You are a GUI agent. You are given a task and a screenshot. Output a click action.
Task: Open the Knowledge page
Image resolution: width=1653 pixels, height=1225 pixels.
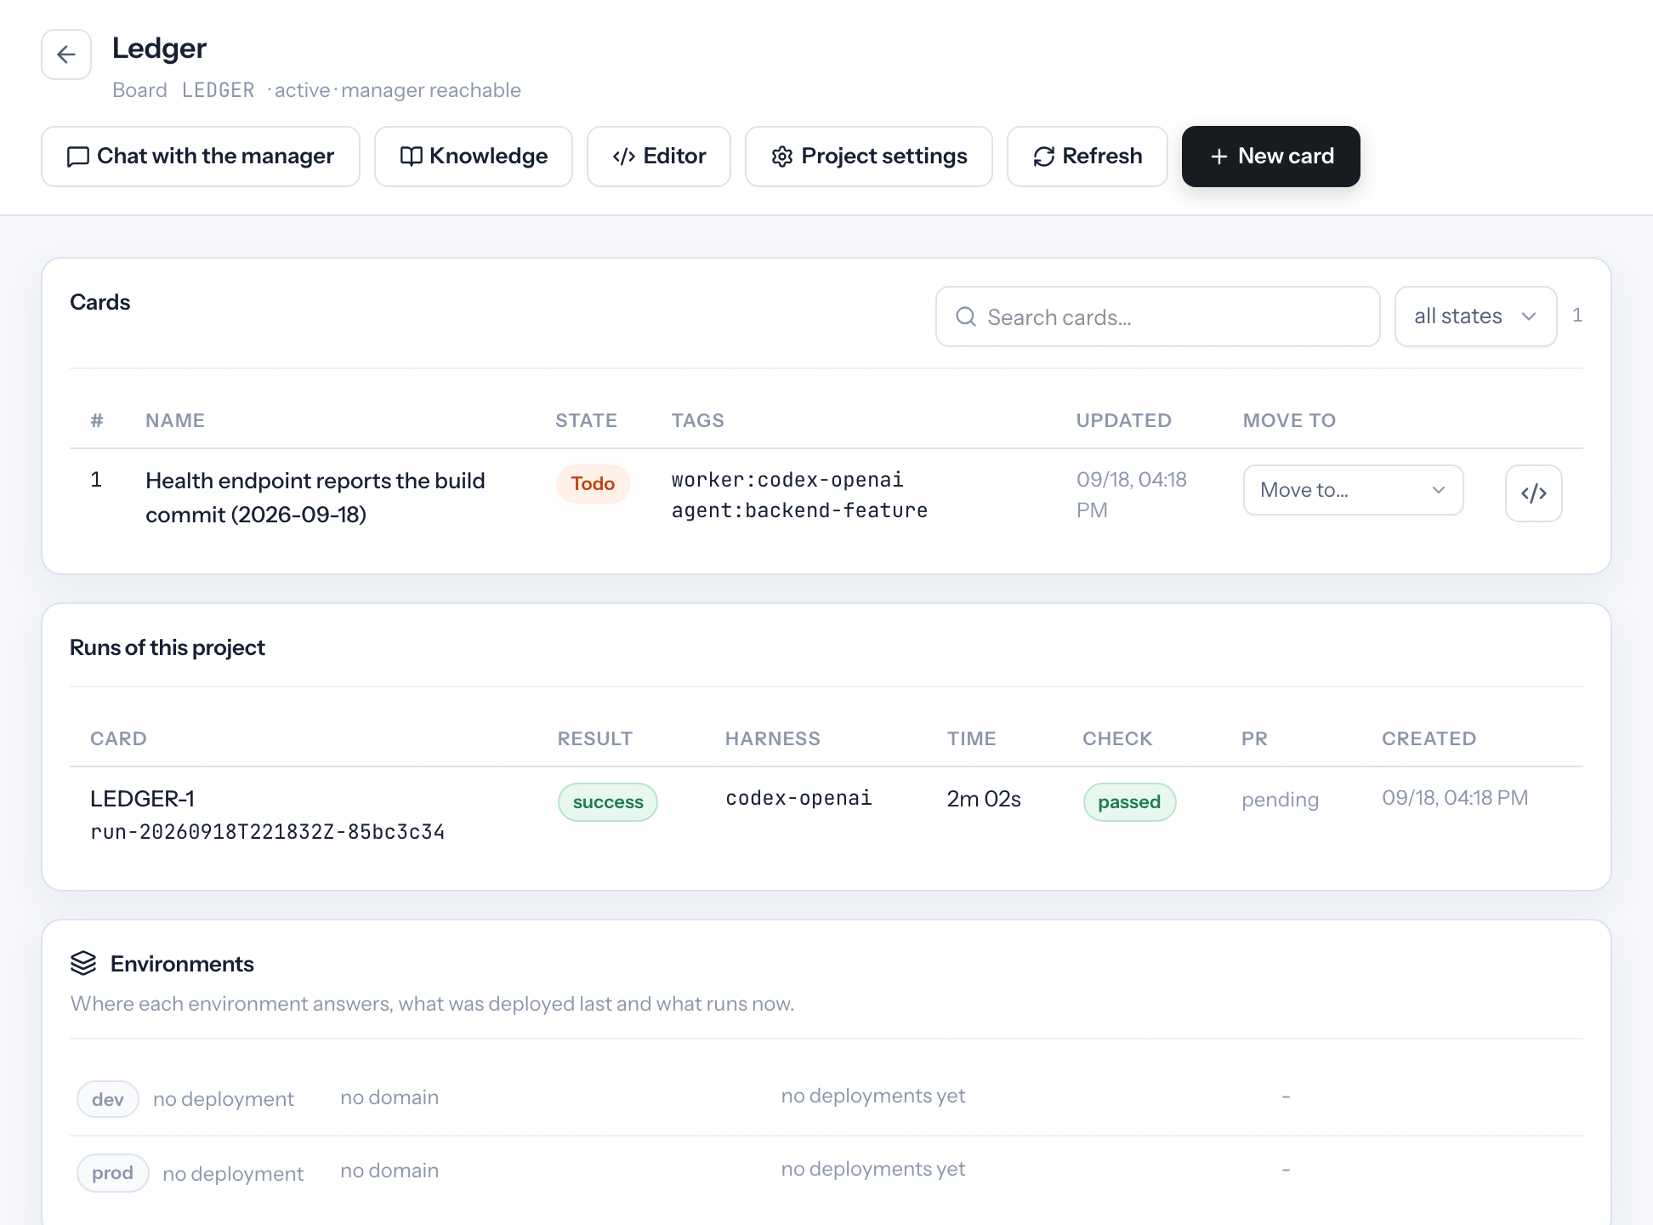(x=474, y=157)
